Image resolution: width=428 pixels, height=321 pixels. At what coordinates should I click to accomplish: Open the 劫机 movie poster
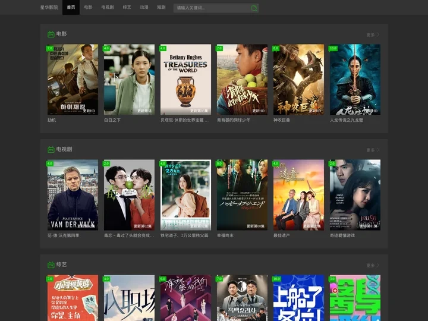pyautogui.click(x=73, y=80)
